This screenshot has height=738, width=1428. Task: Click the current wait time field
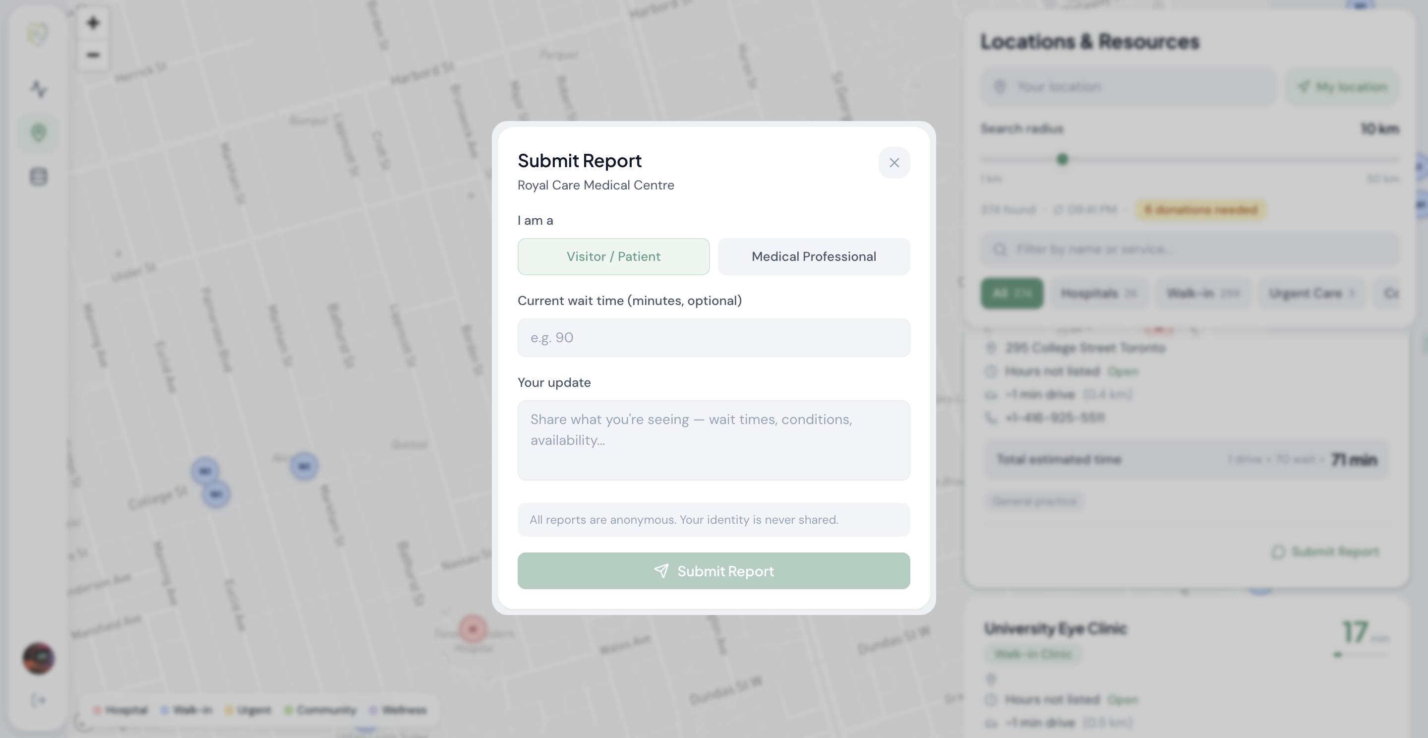tap(714, 338)
